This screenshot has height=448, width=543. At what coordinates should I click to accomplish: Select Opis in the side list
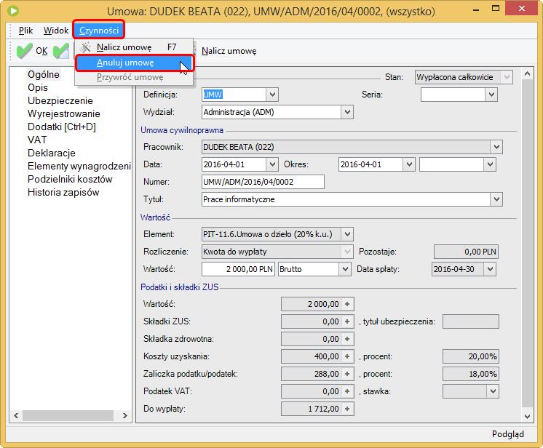(x=38, y=87)
